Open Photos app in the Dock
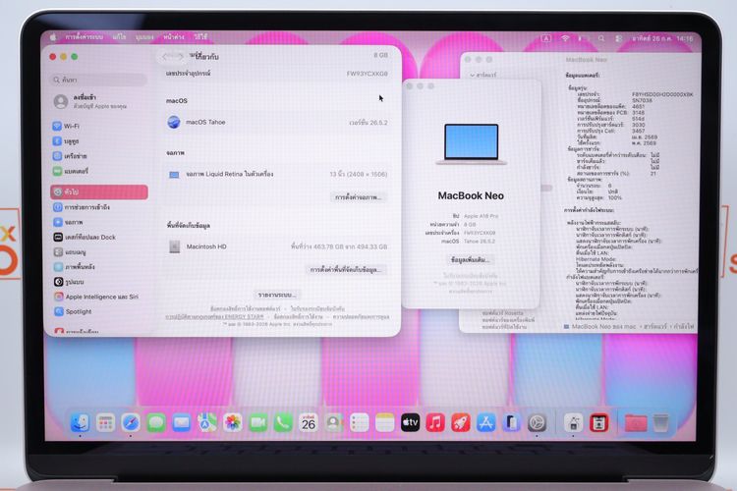Screen dimensions: 737x491 pos(232,423)
